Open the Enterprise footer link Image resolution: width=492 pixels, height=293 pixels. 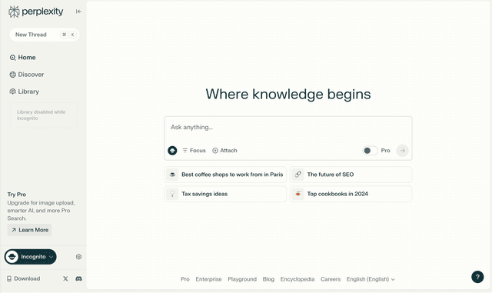[x=208, y=279]
